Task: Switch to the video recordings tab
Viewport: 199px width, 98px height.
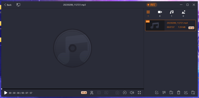Action: point(160,13)
